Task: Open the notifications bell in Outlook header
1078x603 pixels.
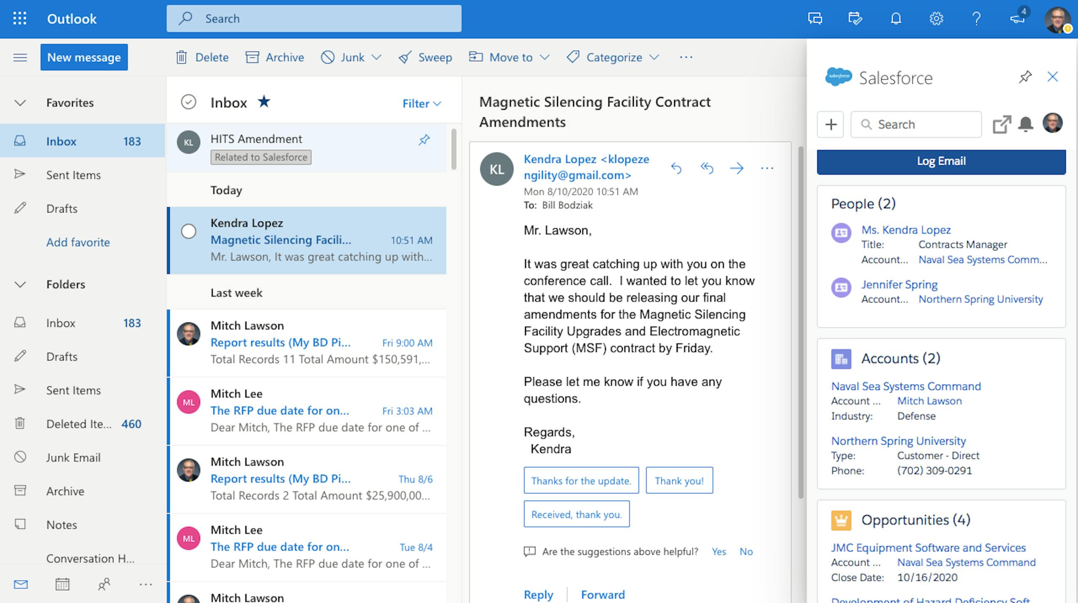Action: tap(896, 19)
